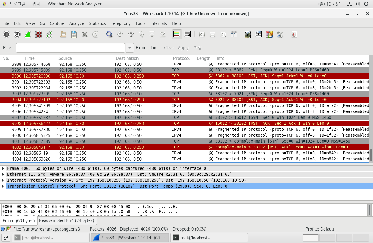Select packet 4004 fragmented IPv4 row
This screenshot has height=243, width=373.
coord(185,159)
